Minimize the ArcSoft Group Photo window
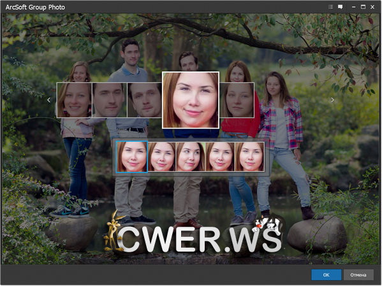Screen dimensions: 382x286 coord(353,7)
